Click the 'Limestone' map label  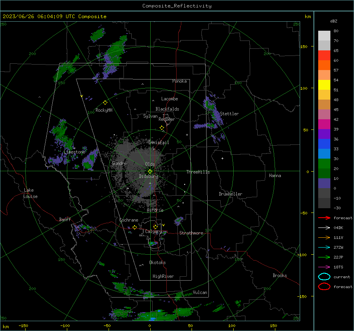coord(74,152)
